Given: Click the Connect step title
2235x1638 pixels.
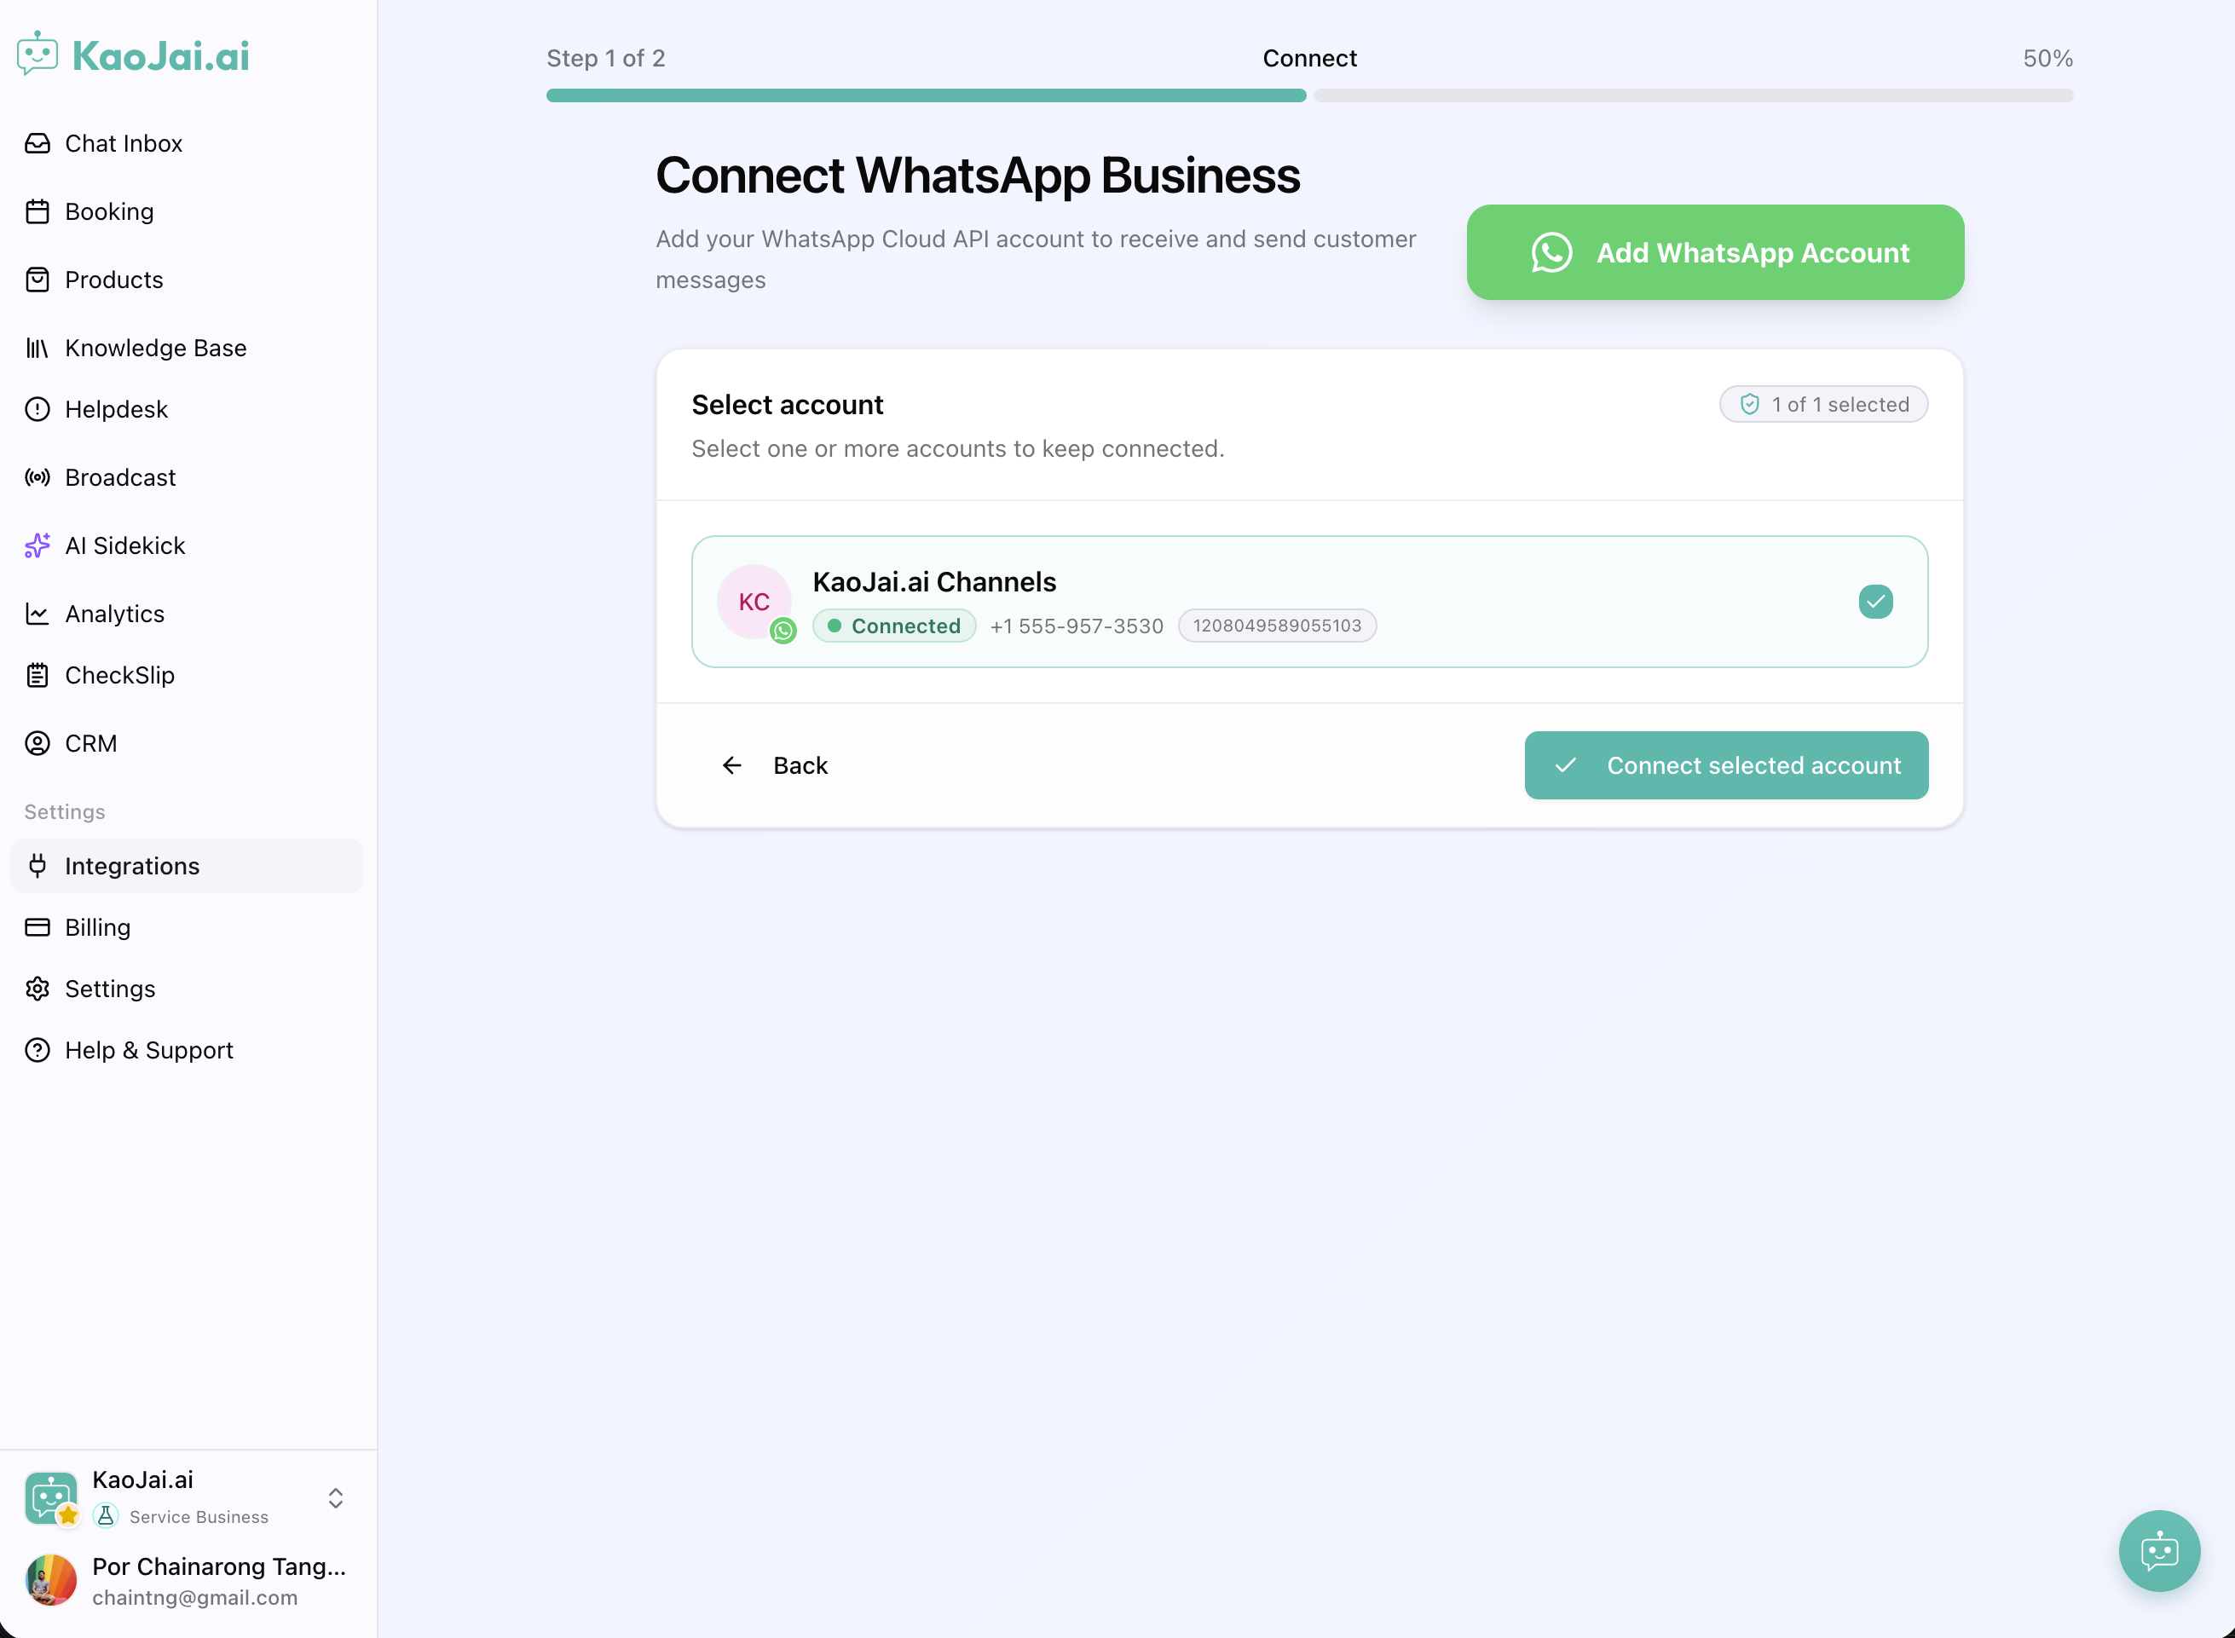Looking at the screenshot, I should tap(1310, 59).
